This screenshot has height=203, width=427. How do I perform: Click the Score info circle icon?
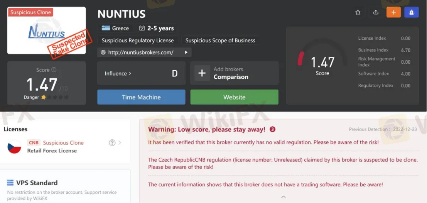coord(54,70)
